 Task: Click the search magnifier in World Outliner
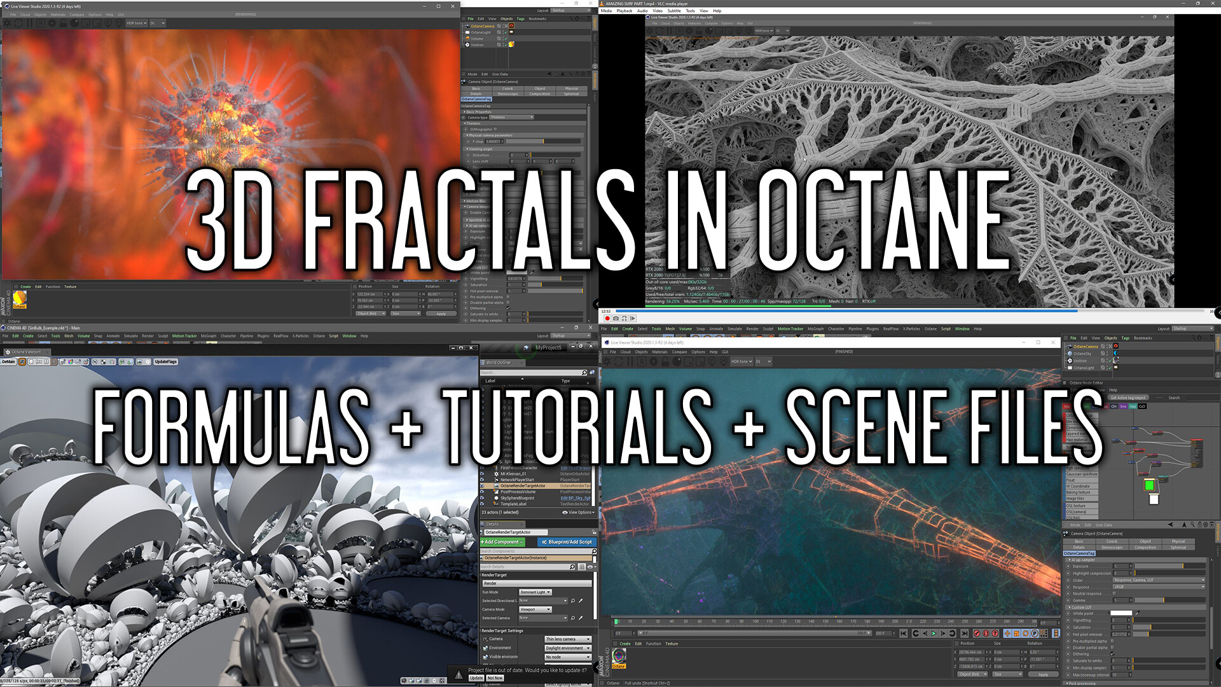584,373
